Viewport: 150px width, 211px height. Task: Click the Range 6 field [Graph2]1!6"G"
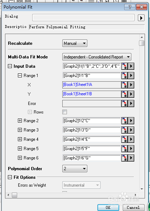92,158
